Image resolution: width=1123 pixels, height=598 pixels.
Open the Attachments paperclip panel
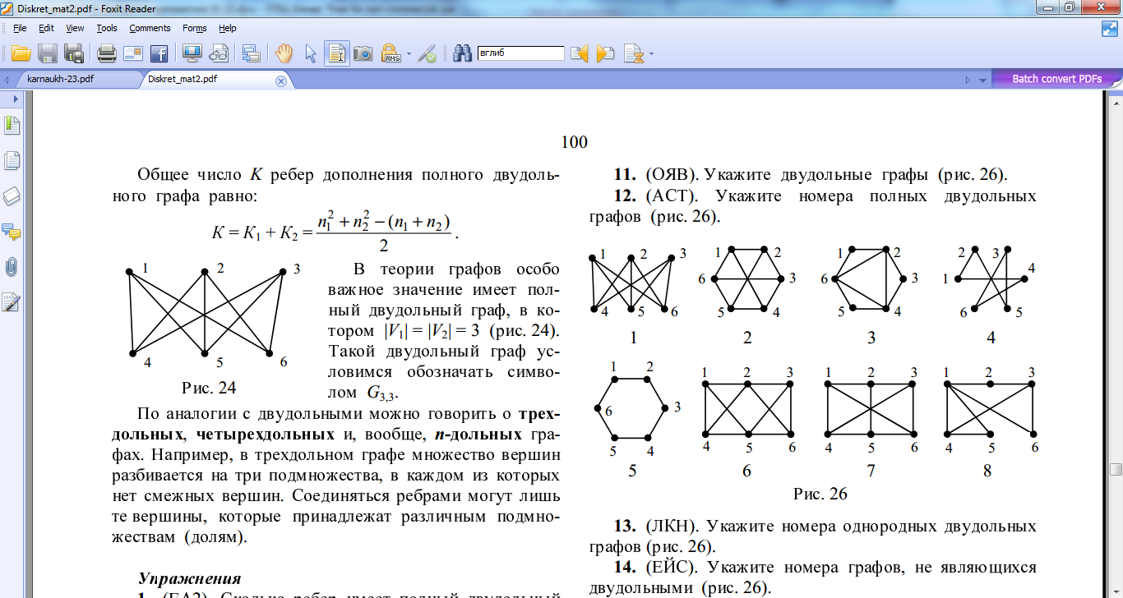(12, 267)
